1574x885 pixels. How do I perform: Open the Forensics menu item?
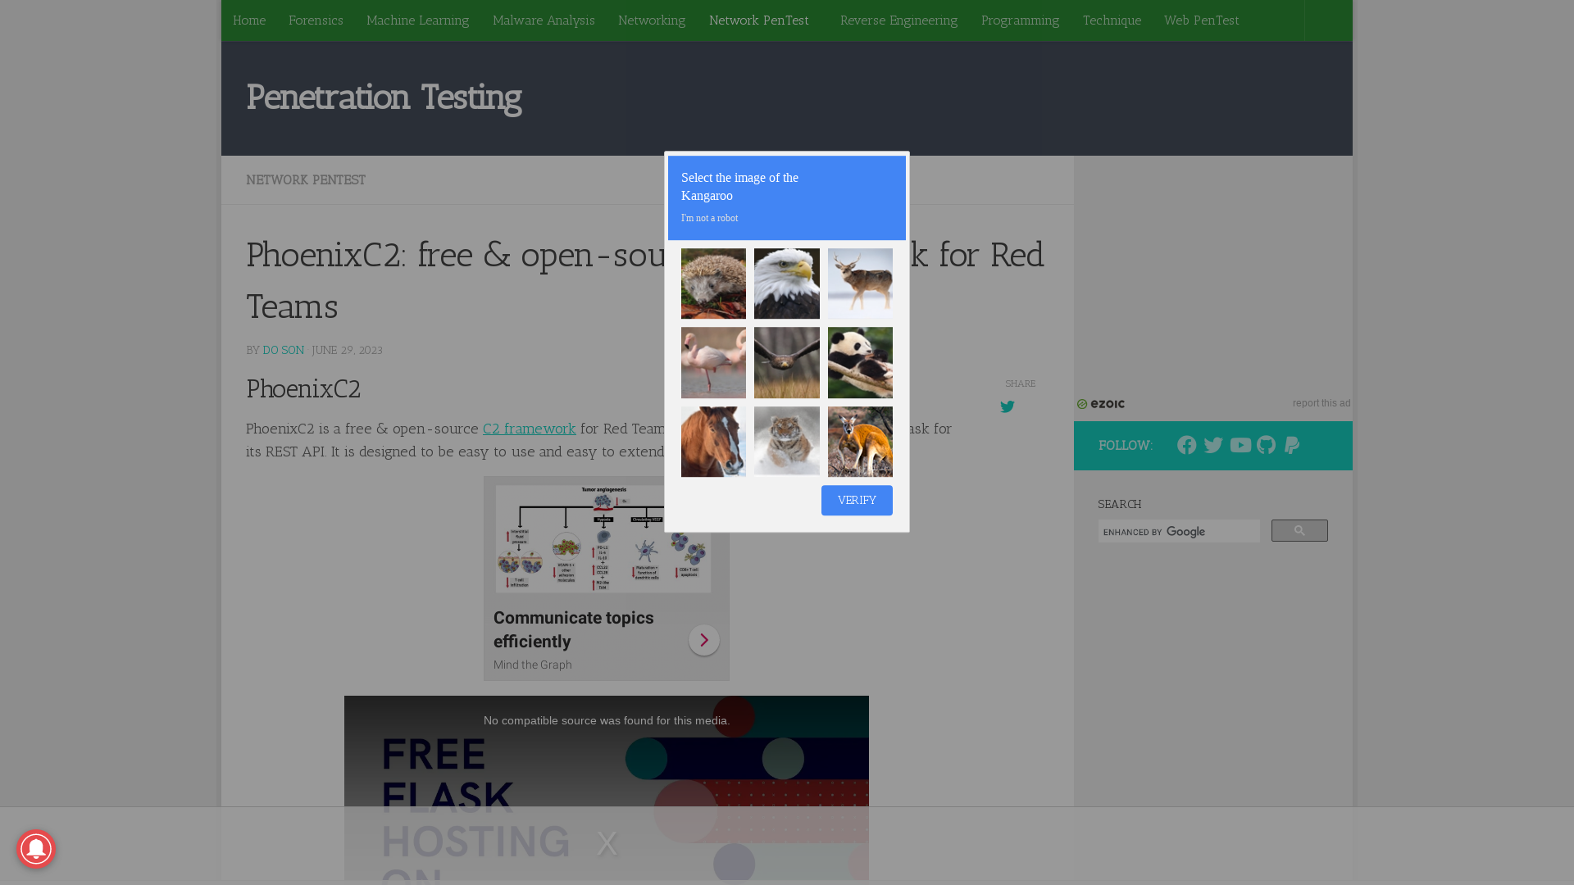tap(316, 20)
